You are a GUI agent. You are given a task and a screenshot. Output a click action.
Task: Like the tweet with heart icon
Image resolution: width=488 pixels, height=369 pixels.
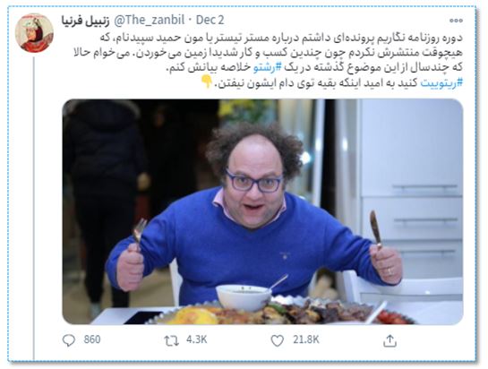point(277,340)
